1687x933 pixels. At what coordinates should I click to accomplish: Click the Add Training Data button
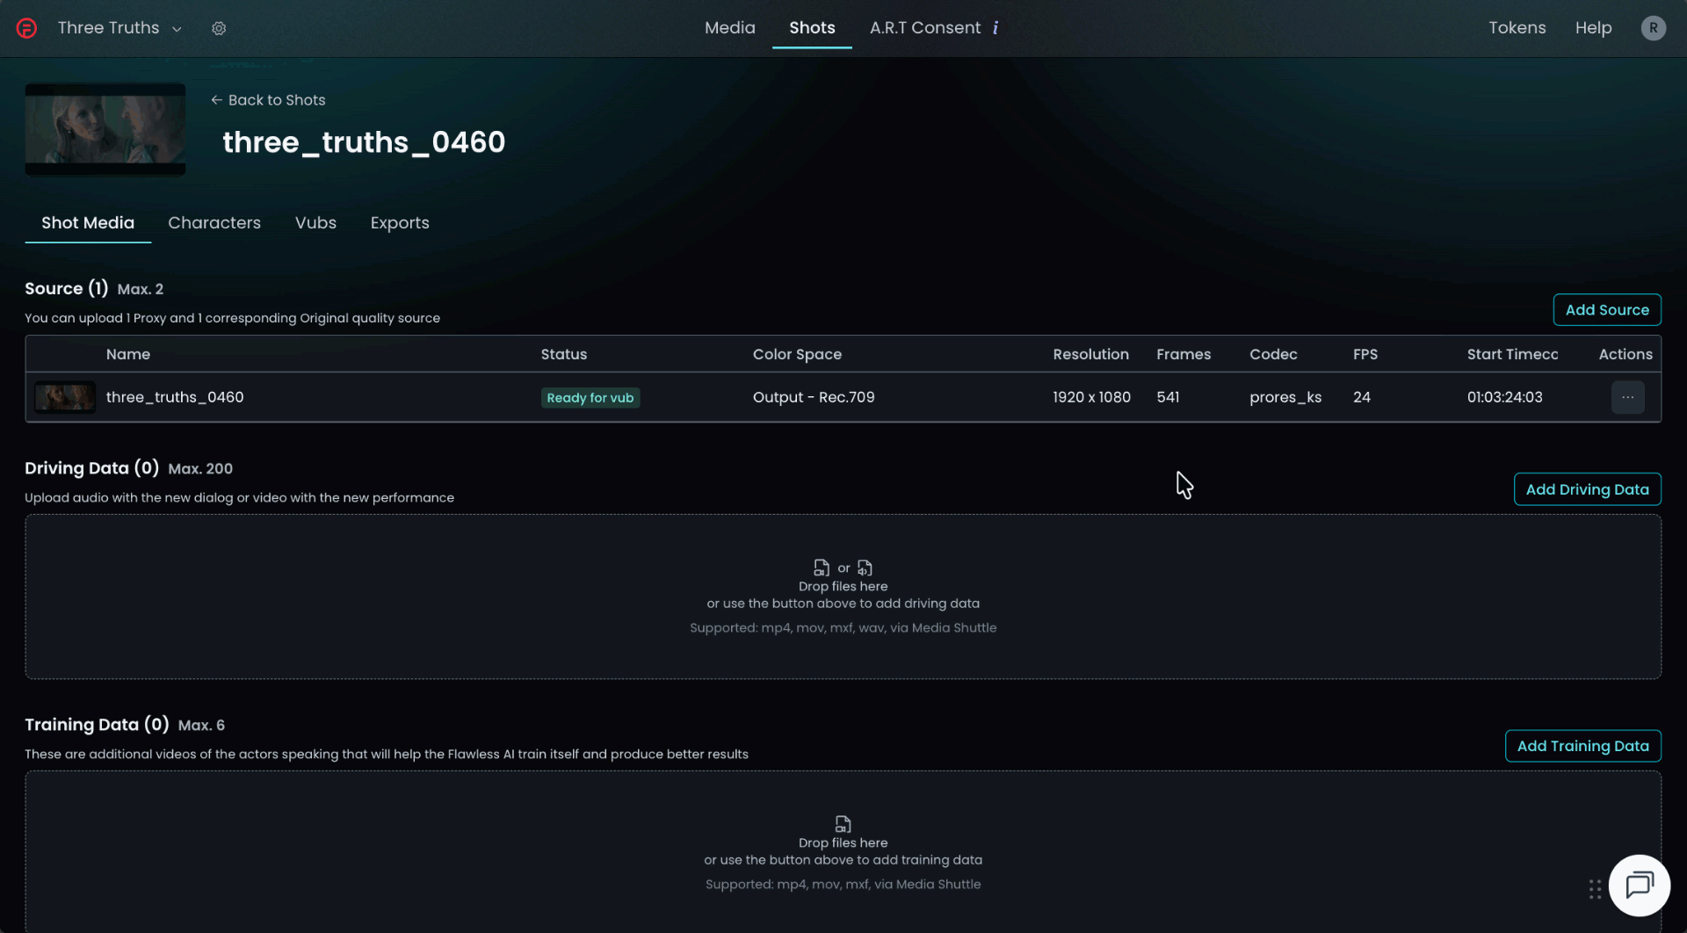1582,746
